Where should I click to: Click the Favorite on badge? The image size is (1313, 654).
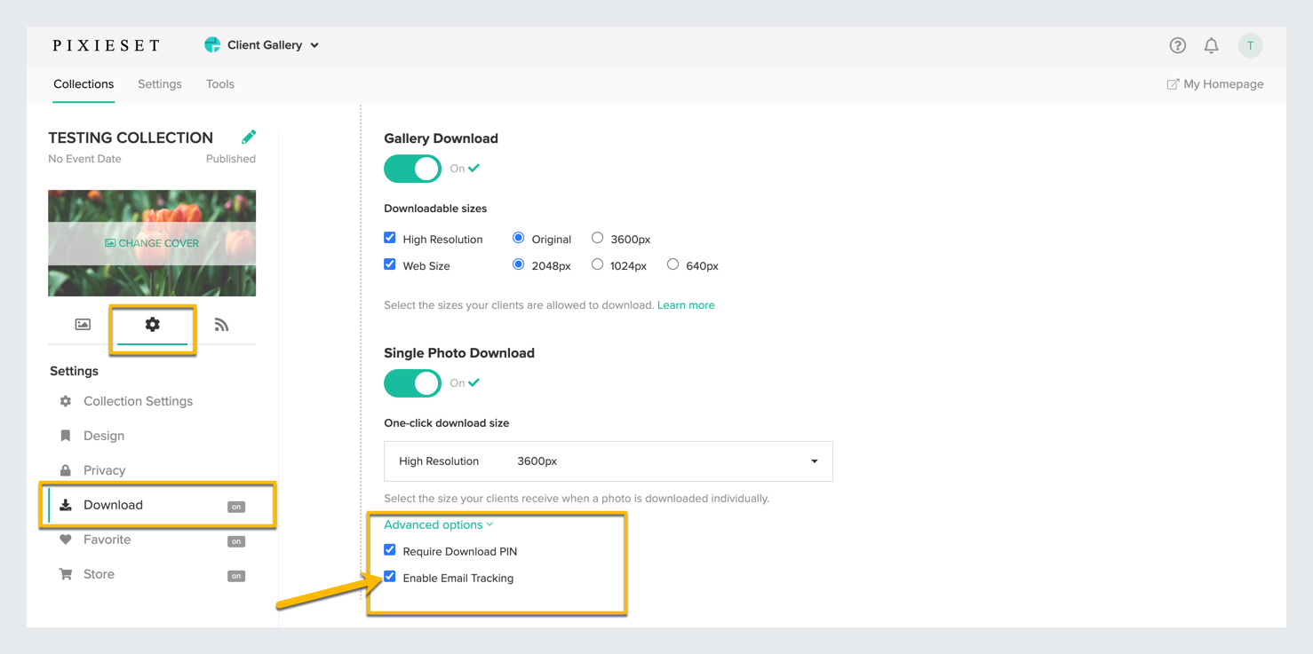click(x=236, y=541)
